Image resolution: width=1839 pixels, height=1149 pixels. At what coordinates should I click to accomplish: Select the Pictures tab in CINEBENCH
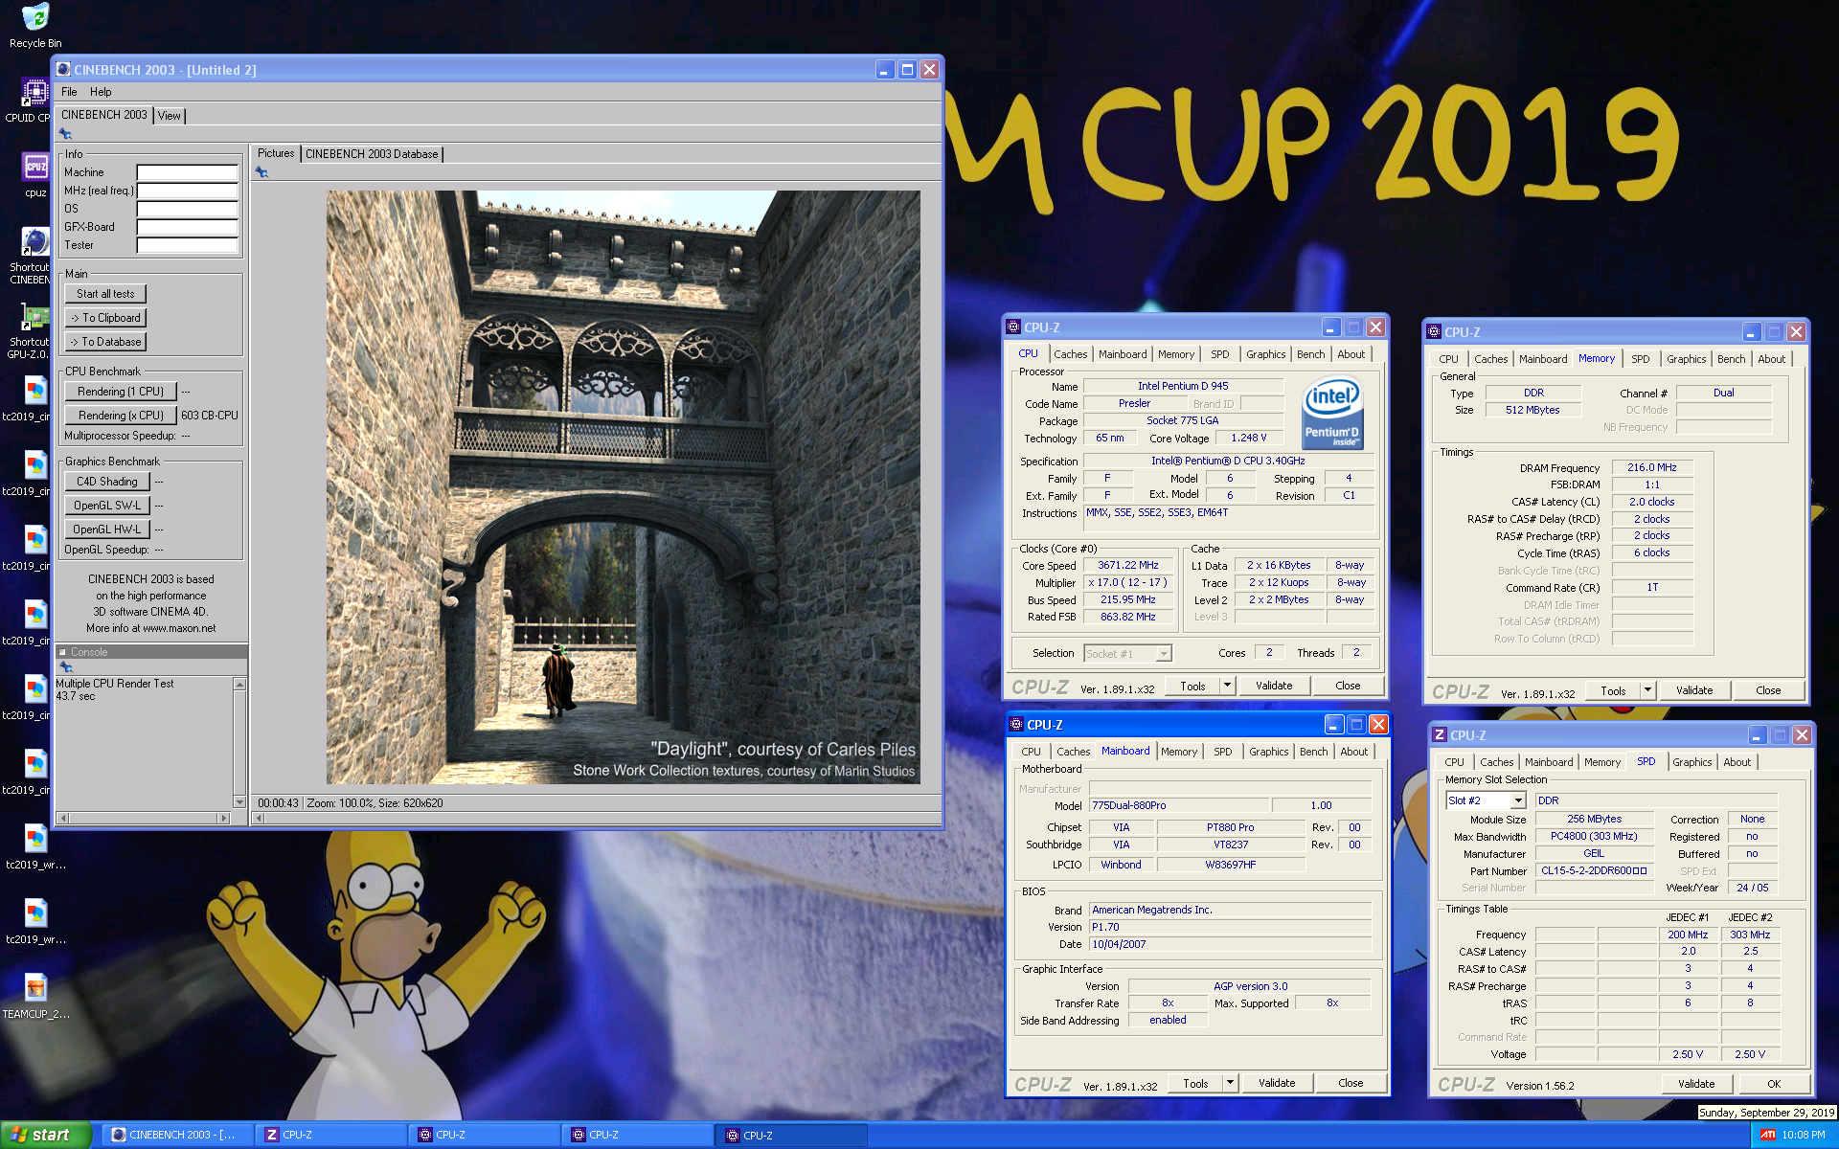click(x=276, y=153)
